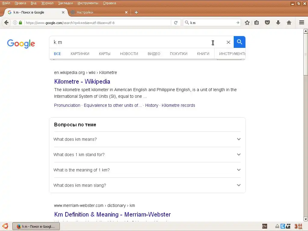Close the 'k m - Поиск в Google' tab
This screenshot has width=308, height=231.
tap(63, 12)
